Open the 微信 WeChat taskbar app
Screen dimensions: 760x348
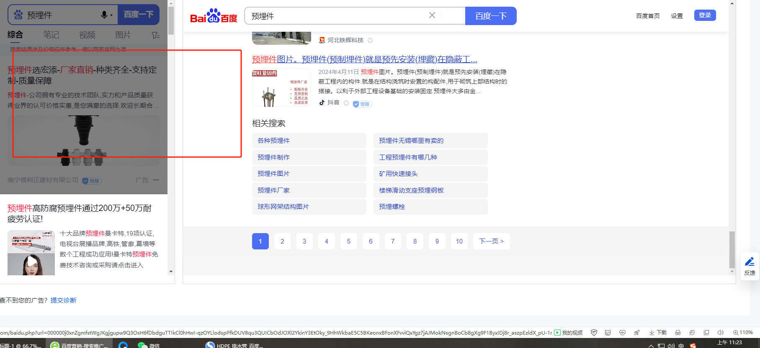pyautogui.click(x=149, y=345)
